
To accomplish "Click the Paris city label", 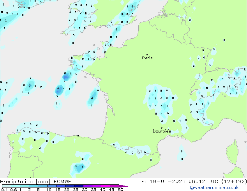I will point(147,58).
